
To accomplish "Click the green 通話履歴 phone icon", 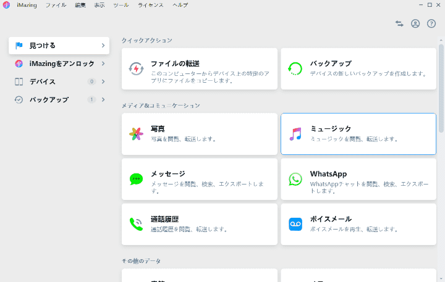I will click(136, 224).
